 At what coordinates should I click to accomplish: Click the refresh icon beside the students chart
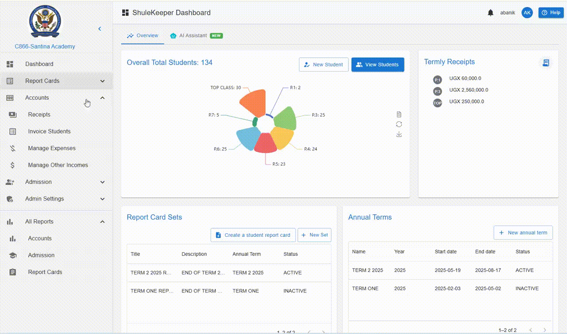pos(399,125)
